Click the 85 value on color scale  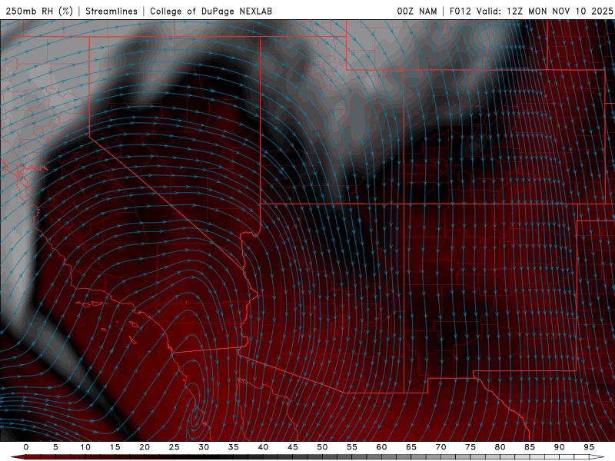click(530, 447)
